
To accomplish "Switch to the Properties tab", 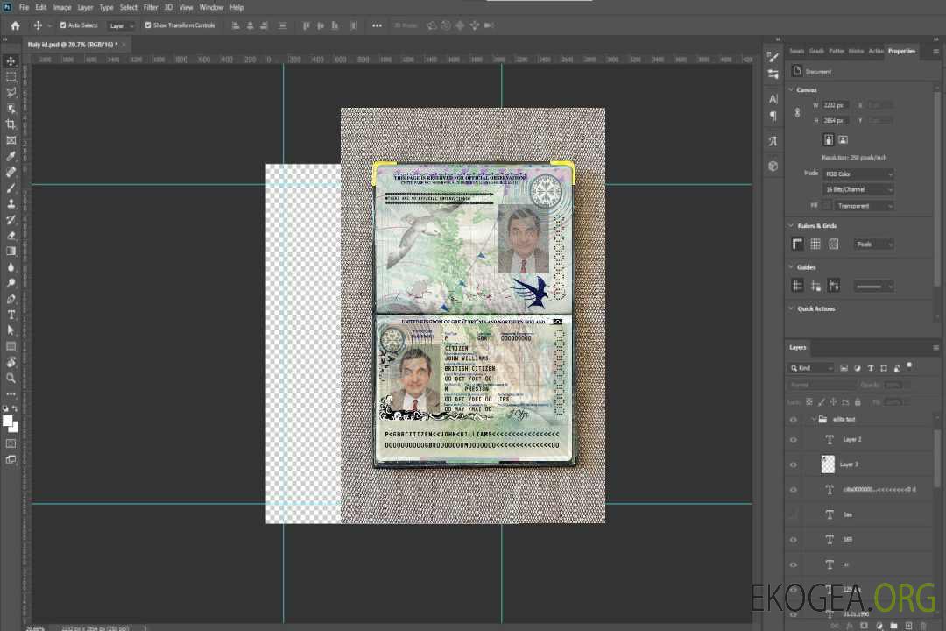I will tap(901, 52).
